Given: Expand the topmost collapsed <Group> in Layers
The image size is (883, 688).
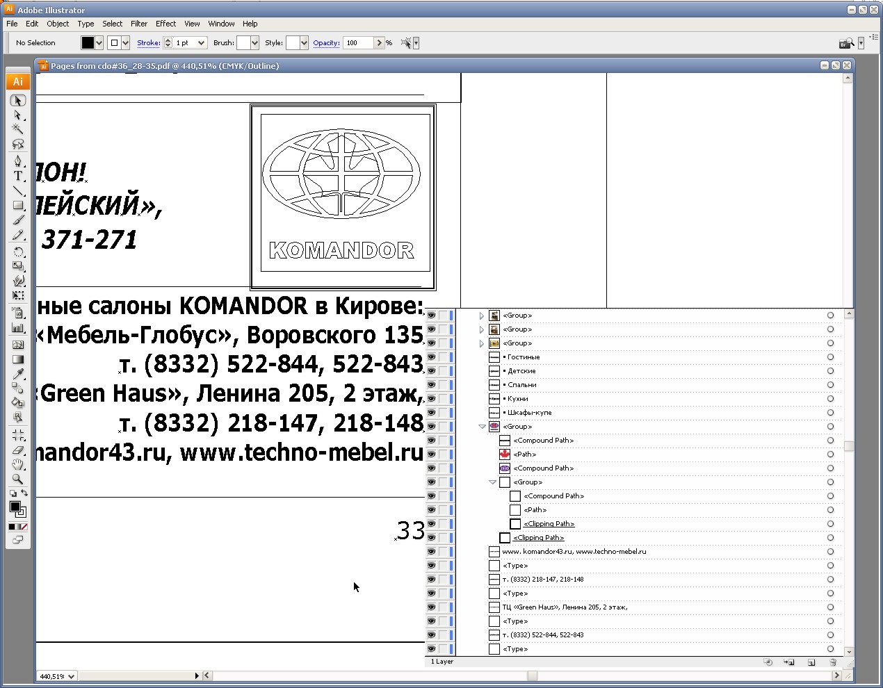Looking at the screenshot, I should click(482, 316).
